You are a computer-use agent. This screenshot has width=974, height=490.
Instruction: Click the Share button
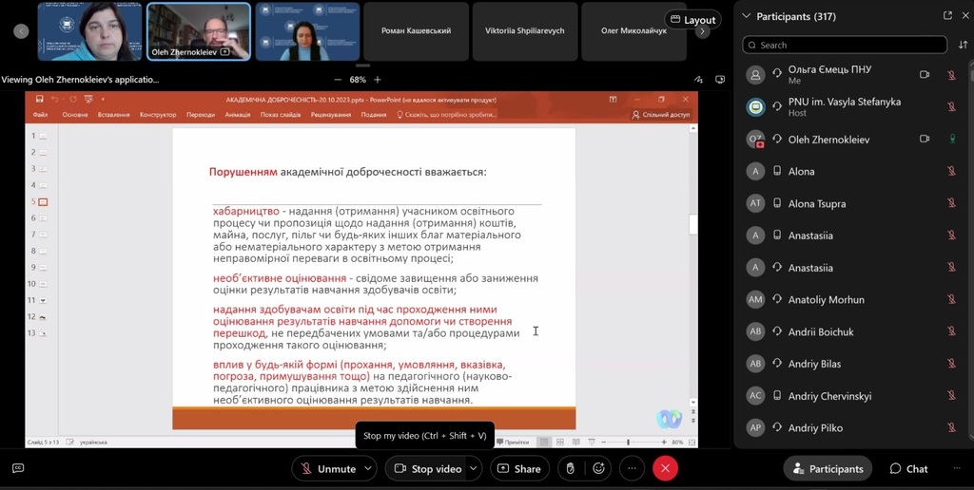519,468
